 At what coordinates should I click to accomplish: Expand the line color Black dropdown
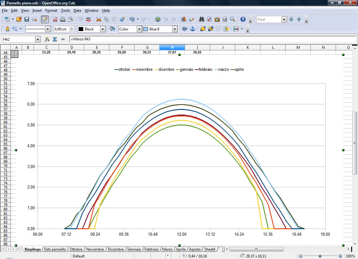pos(103,29)
